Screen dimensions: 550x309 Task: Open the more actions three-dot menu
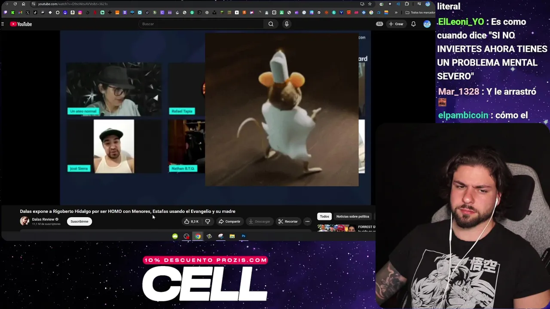[x=307, y=221]
